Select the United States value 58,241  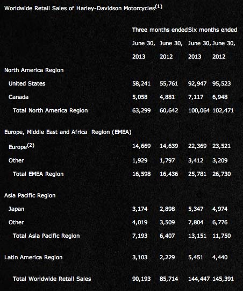(x=141, y=83)
